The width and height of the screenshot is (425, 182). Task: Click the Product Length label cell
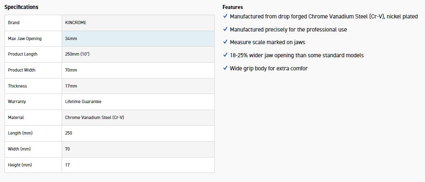tap(22, 54)
